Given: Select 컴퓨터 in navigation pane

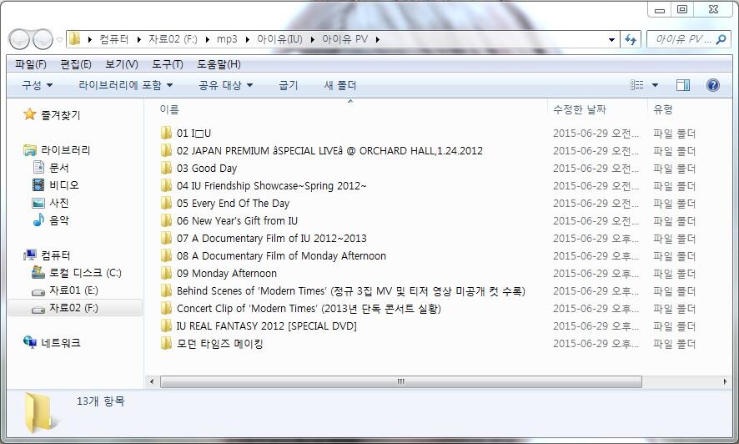Looking at the screenshot, I should pyautogui.click(x=48, y=255).
